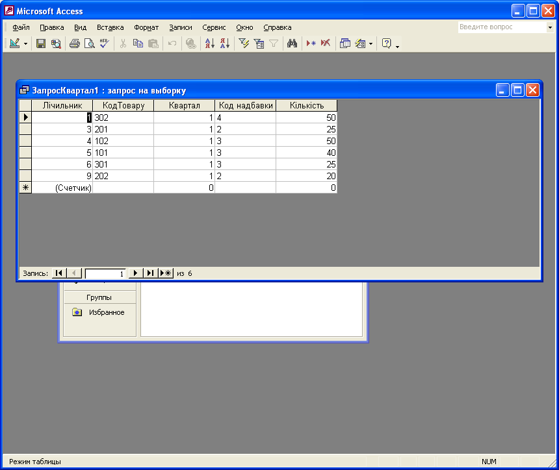Open the View mode dropdown arrow

pos(25,43)
